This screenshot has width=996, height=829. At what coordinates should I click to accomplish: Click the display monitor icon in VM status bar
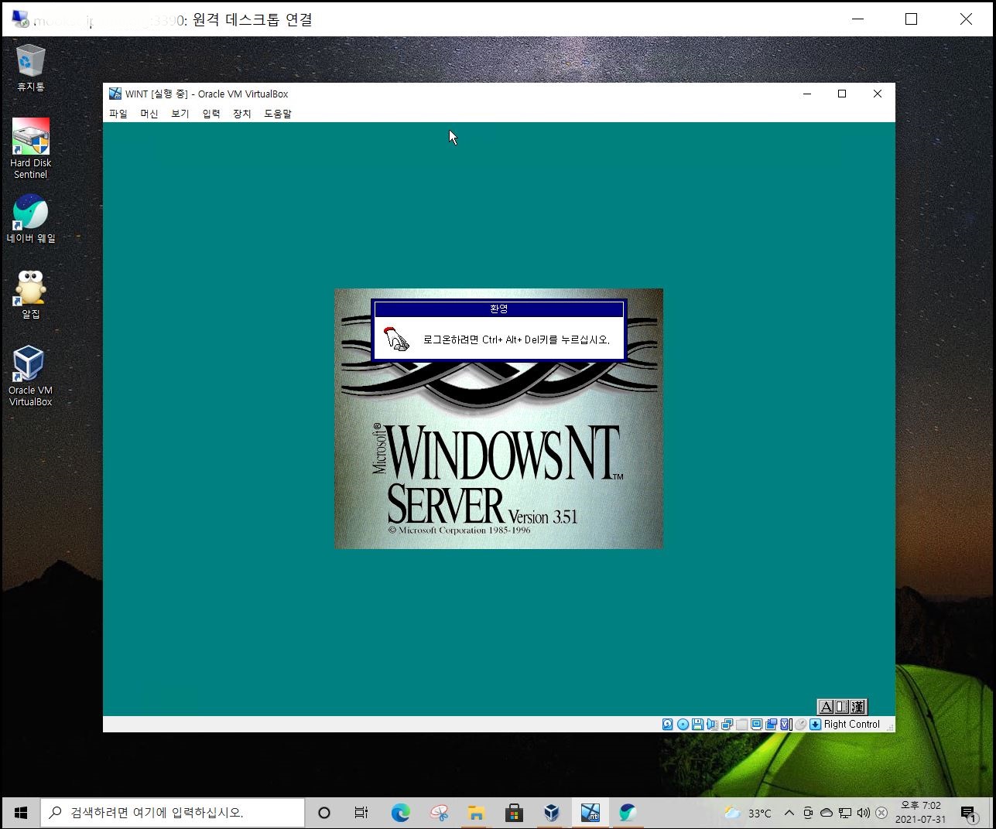pos(756,725)
